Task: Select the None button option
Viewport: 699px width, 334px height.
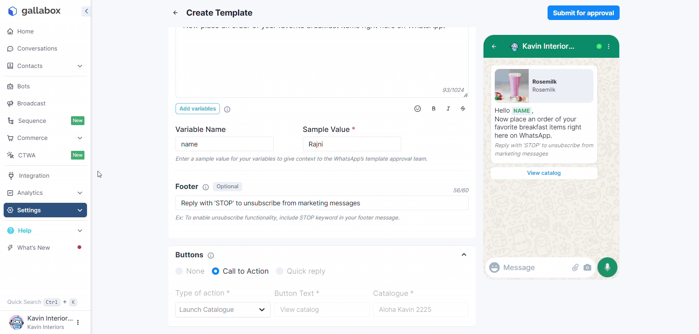Action: click(x=179, y=271)
